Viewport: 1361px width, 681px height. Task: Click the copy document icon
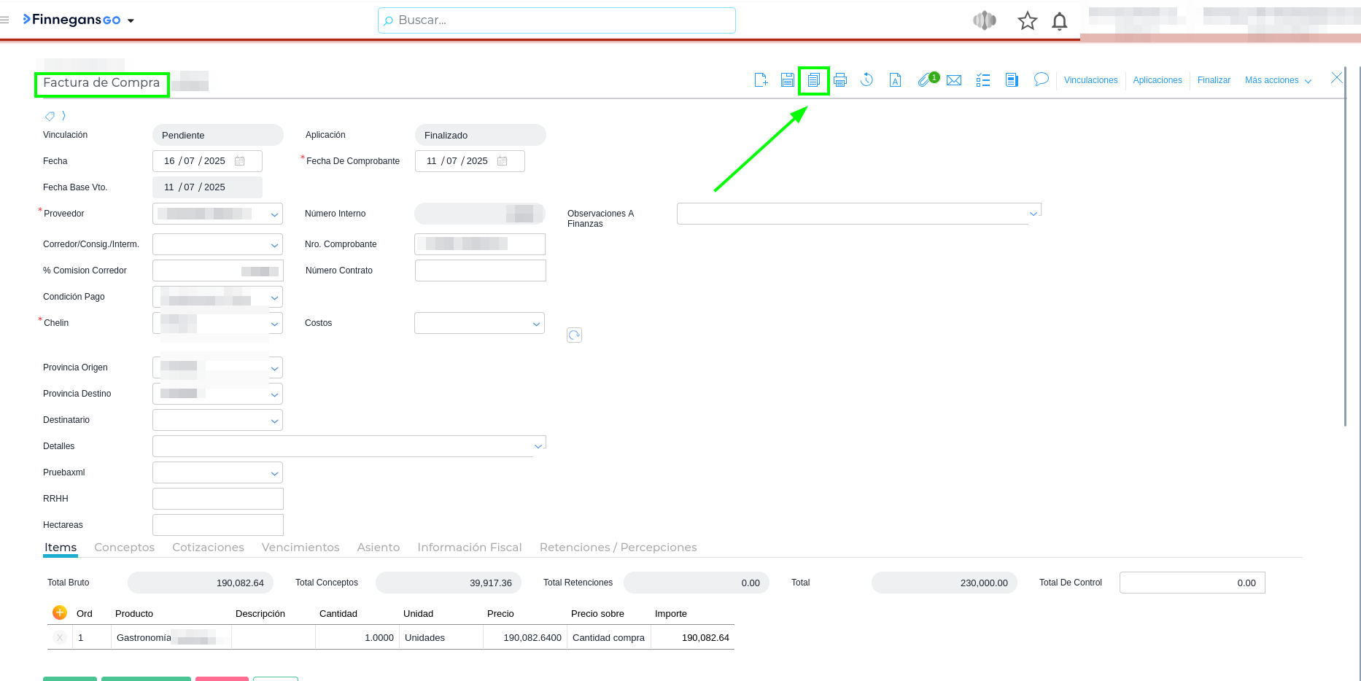pyautogui.click(x=814, y=80)
